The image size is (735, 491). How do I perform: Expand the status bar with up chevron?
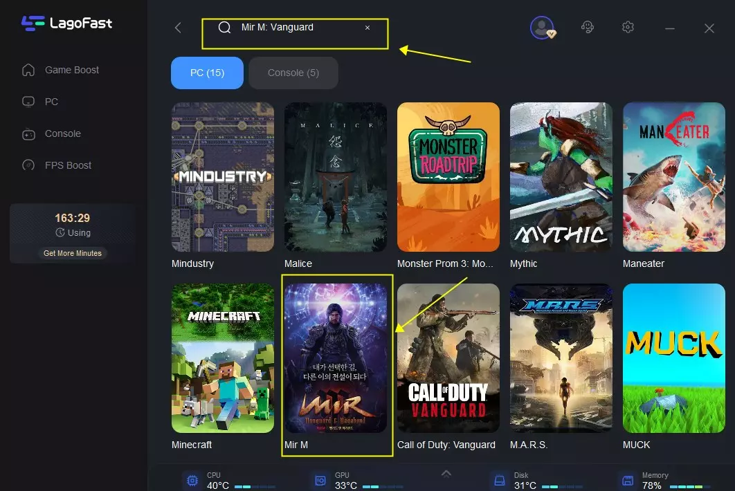[446, 474]
